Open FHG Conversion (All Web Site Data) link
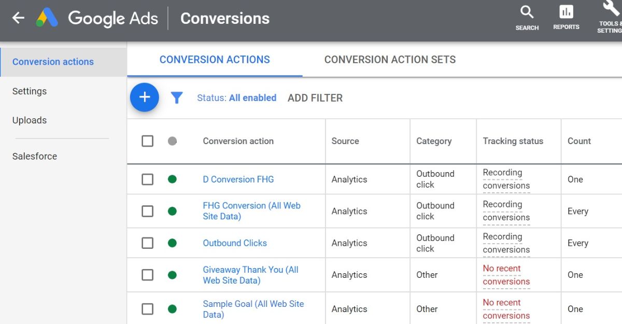The height and width of the screenshot is (324, 622). 252,211
